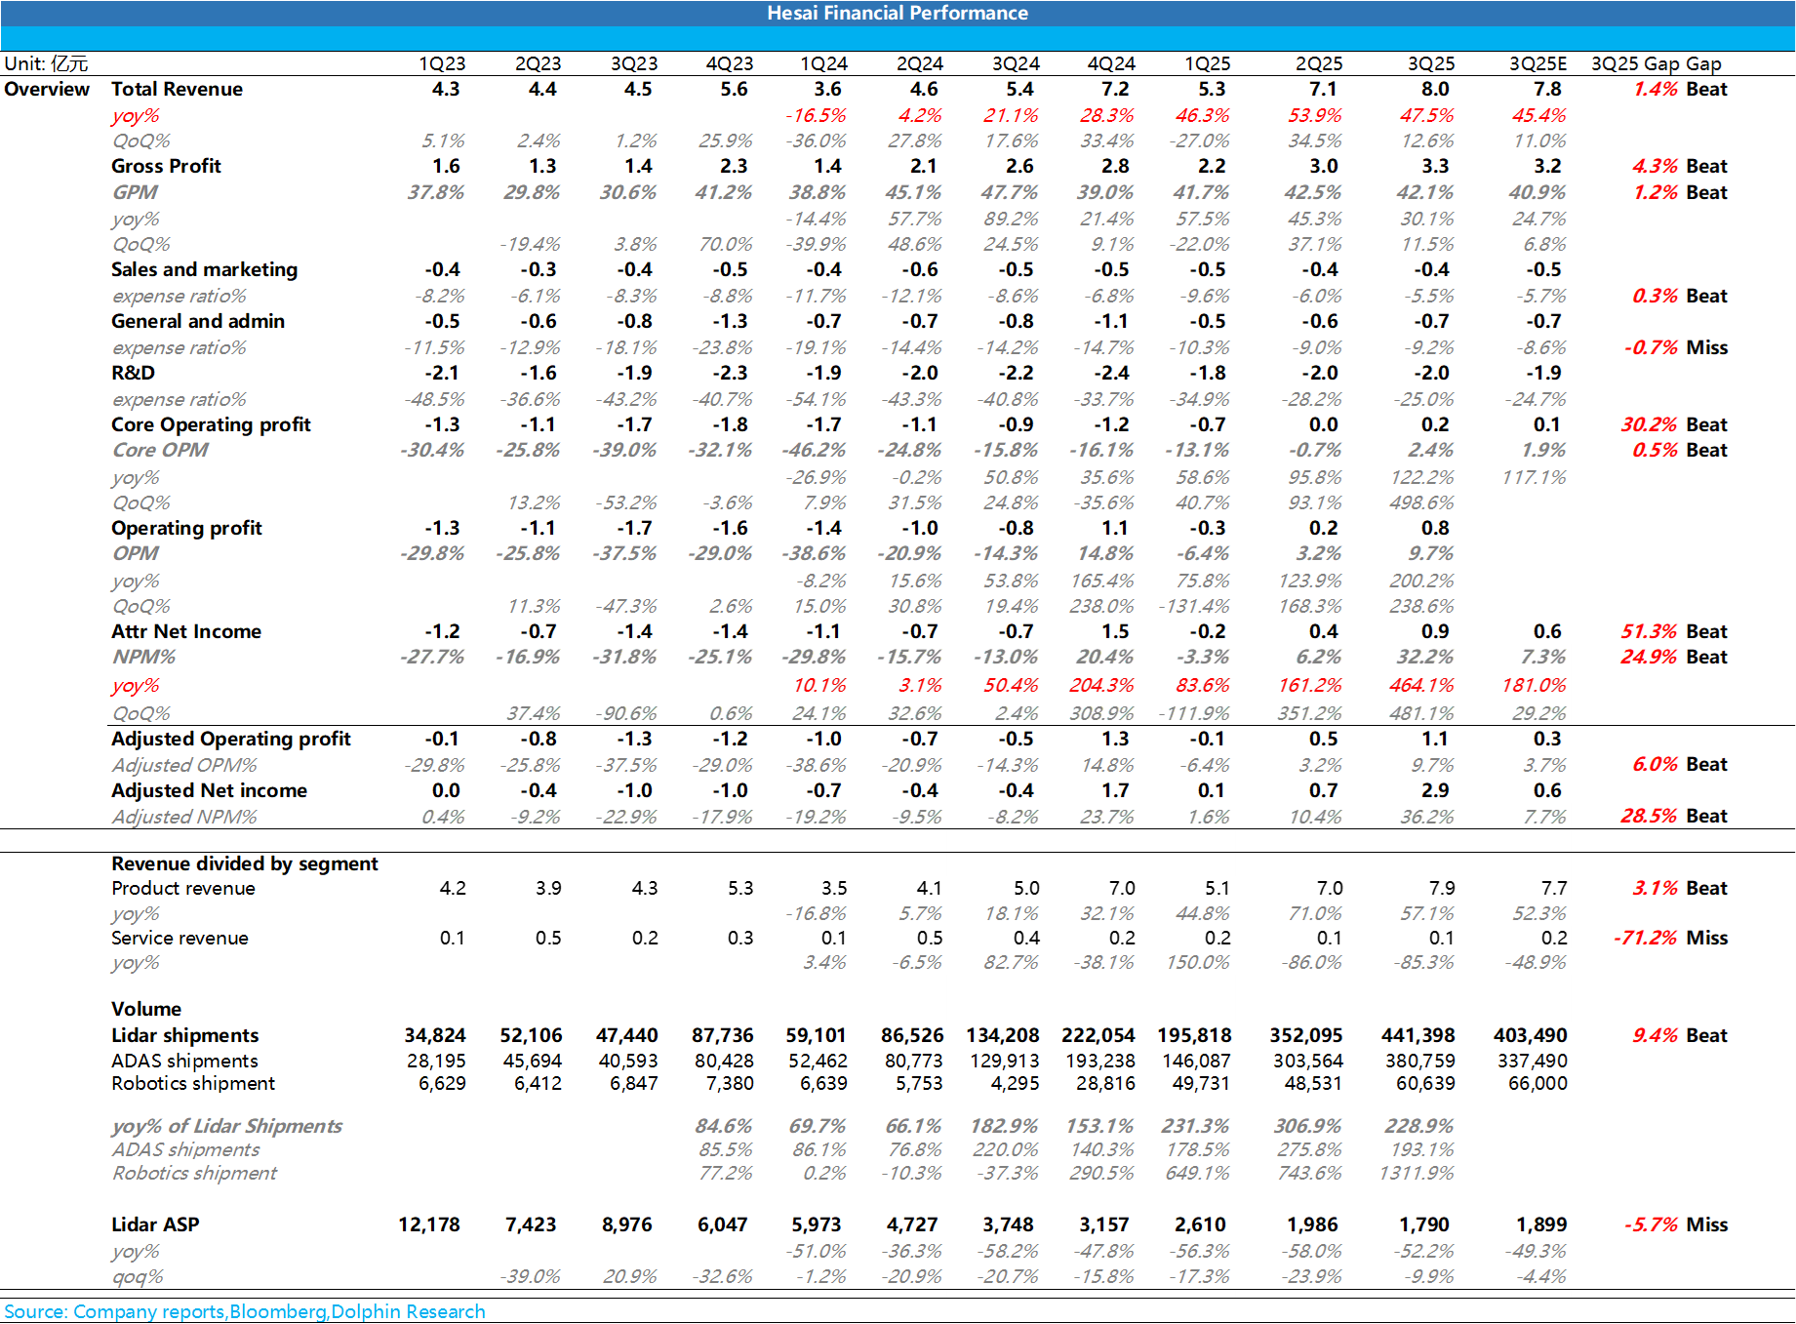Click the 3Q25 Lidar shipments value 441,398

1417,1035
